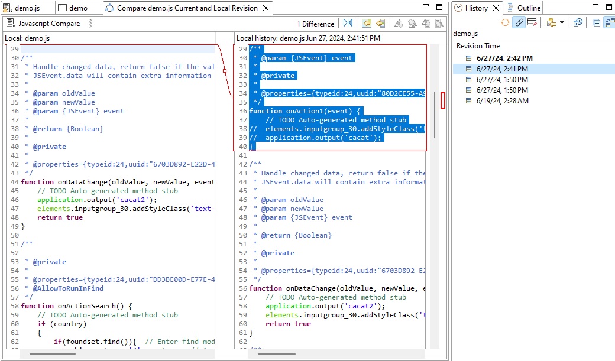Image resolution: width=615 pixels, height=361 pixels.
Task: Maximize the History view panel
Action: pyautogui.click(x=610, y=8)
